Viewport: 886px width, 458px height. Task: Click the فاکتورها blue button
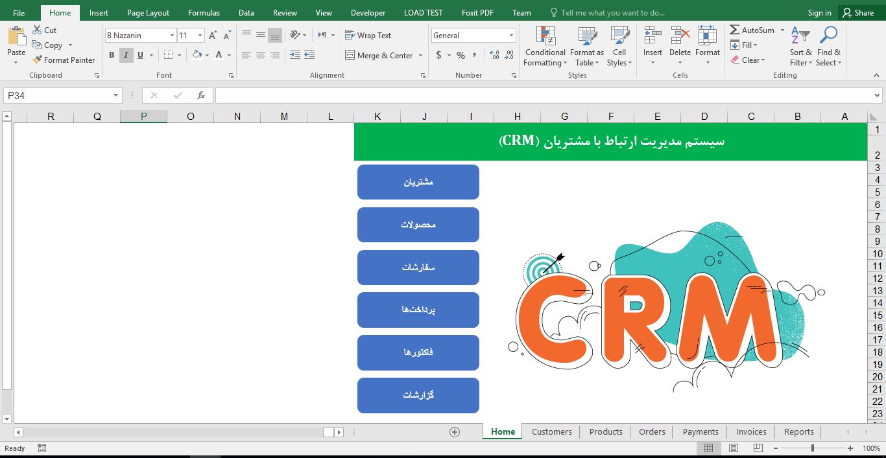418,352
